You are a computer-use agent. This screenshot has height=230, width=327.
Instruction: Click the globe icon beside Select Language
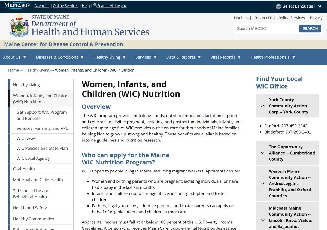[x=278, y=6]
